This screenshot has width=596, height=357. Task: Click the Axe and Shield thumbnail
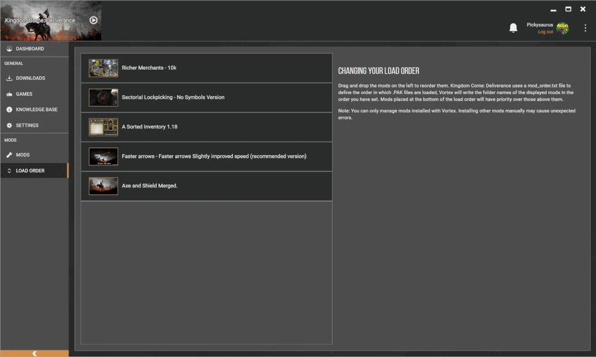(103, 186)
